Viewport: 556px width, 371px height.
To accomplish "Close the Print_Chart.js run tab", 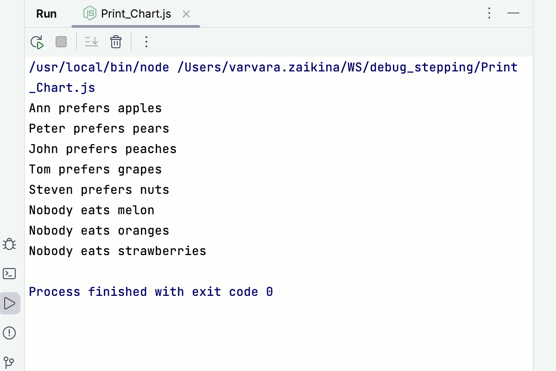I will click(x=186, y=14).
